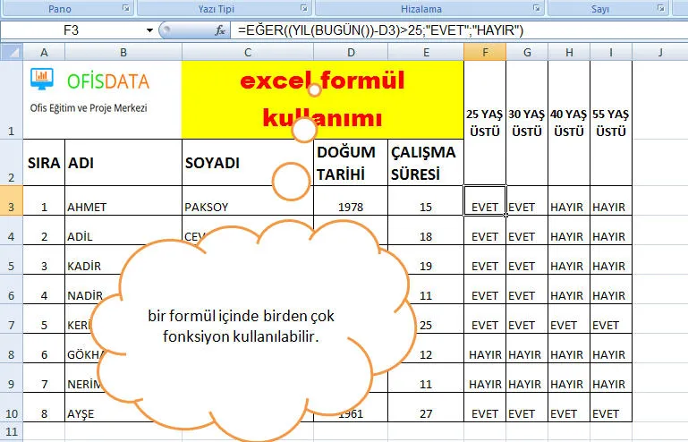Click the ÇALIŞMA SÜRESİ value 27 cell
688x442 pixels.
click(426, 414)
